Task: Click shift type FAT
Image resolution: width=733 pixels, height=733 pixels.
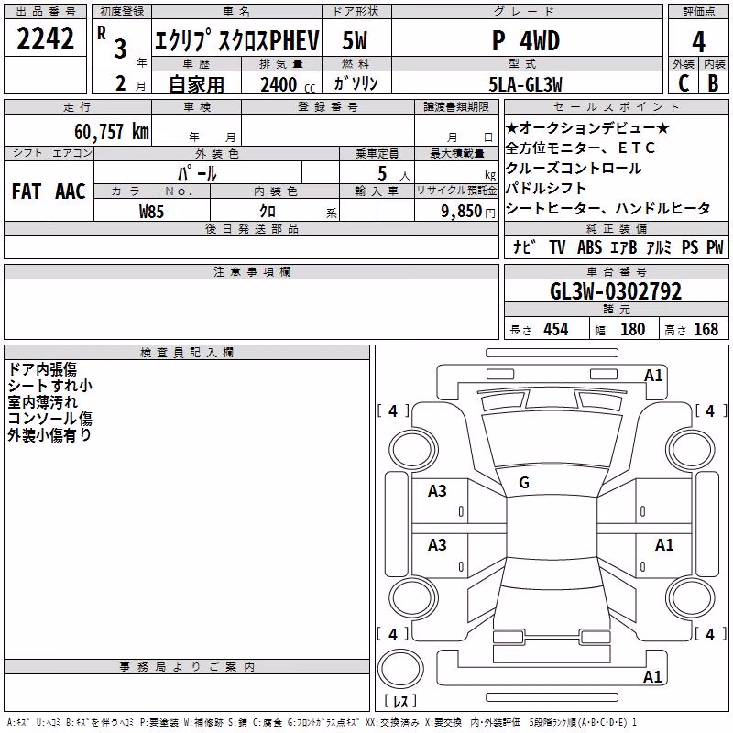Action: [x=27, y=191]
